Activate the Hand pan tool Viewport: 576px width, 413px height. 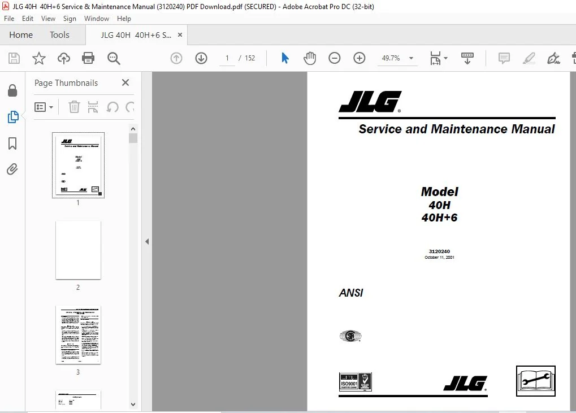tap(310, 58)
